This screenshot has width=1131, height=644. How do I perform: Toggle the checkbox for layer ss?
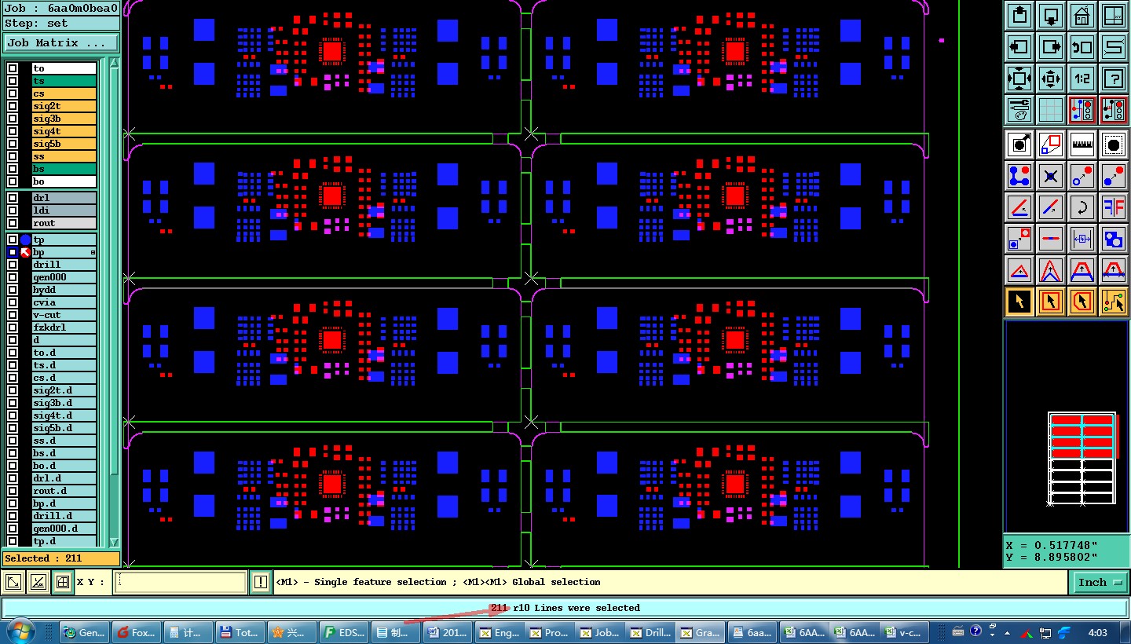pyautogui.click(x=12, y=156)
